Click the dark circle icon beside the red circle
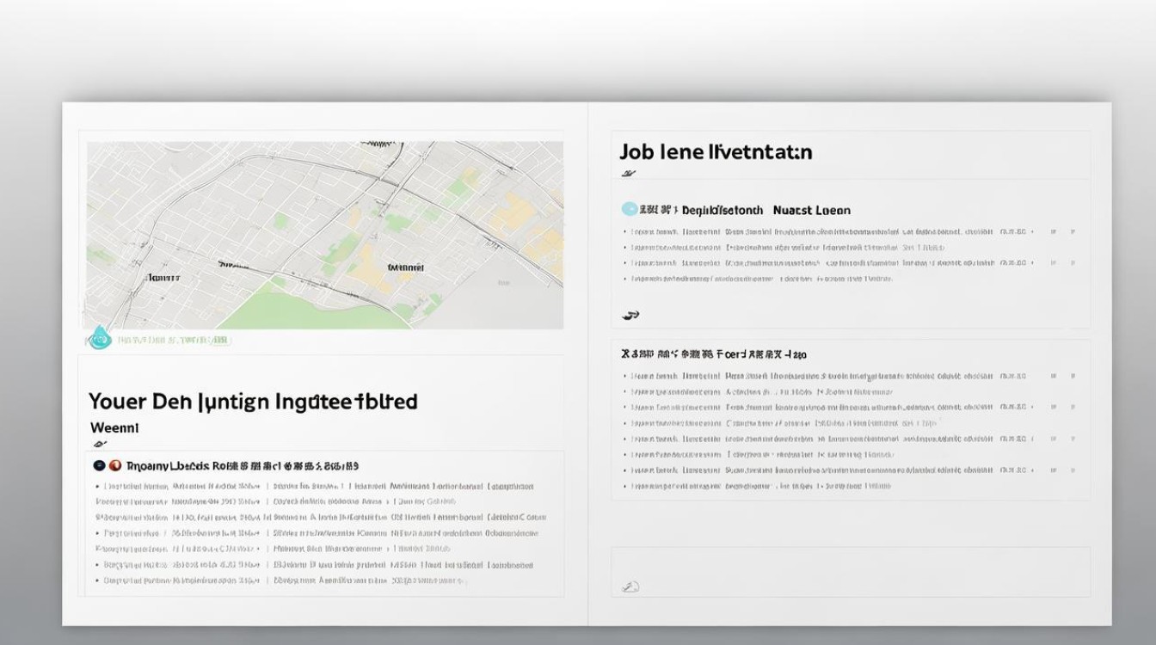1156x645 pixels. 99,465
